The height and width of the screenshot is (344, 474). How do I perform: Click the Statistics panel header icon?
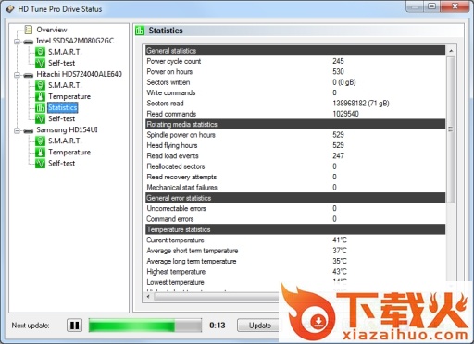tap(140, 31)
